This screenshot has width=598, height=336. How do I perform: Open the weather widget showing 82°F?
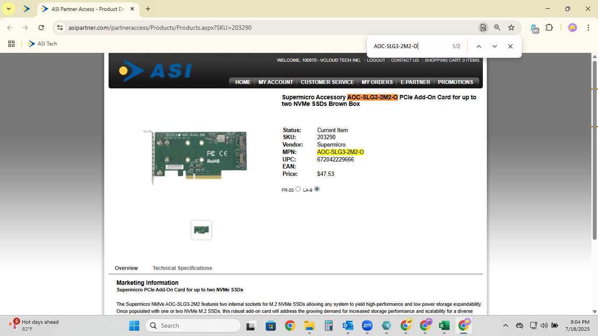pyautogui.click(x=34, y=325)
